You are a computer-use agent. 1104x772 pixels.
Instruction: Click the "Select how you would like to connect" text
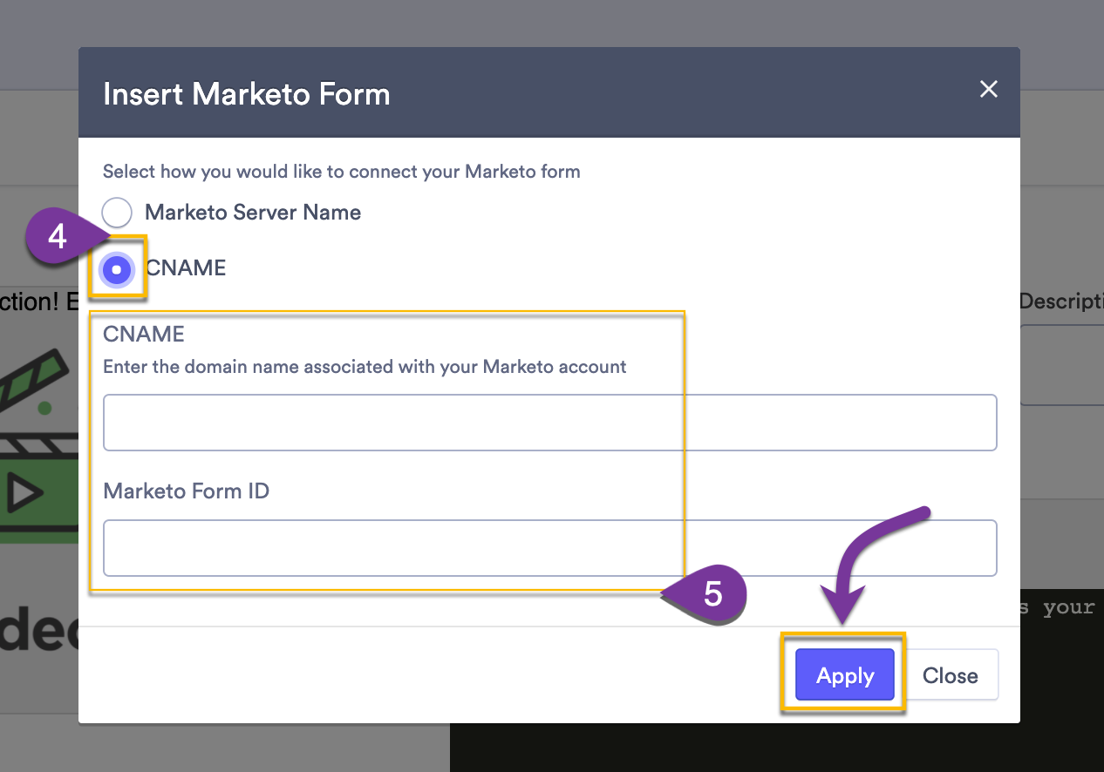coord(342,172)
